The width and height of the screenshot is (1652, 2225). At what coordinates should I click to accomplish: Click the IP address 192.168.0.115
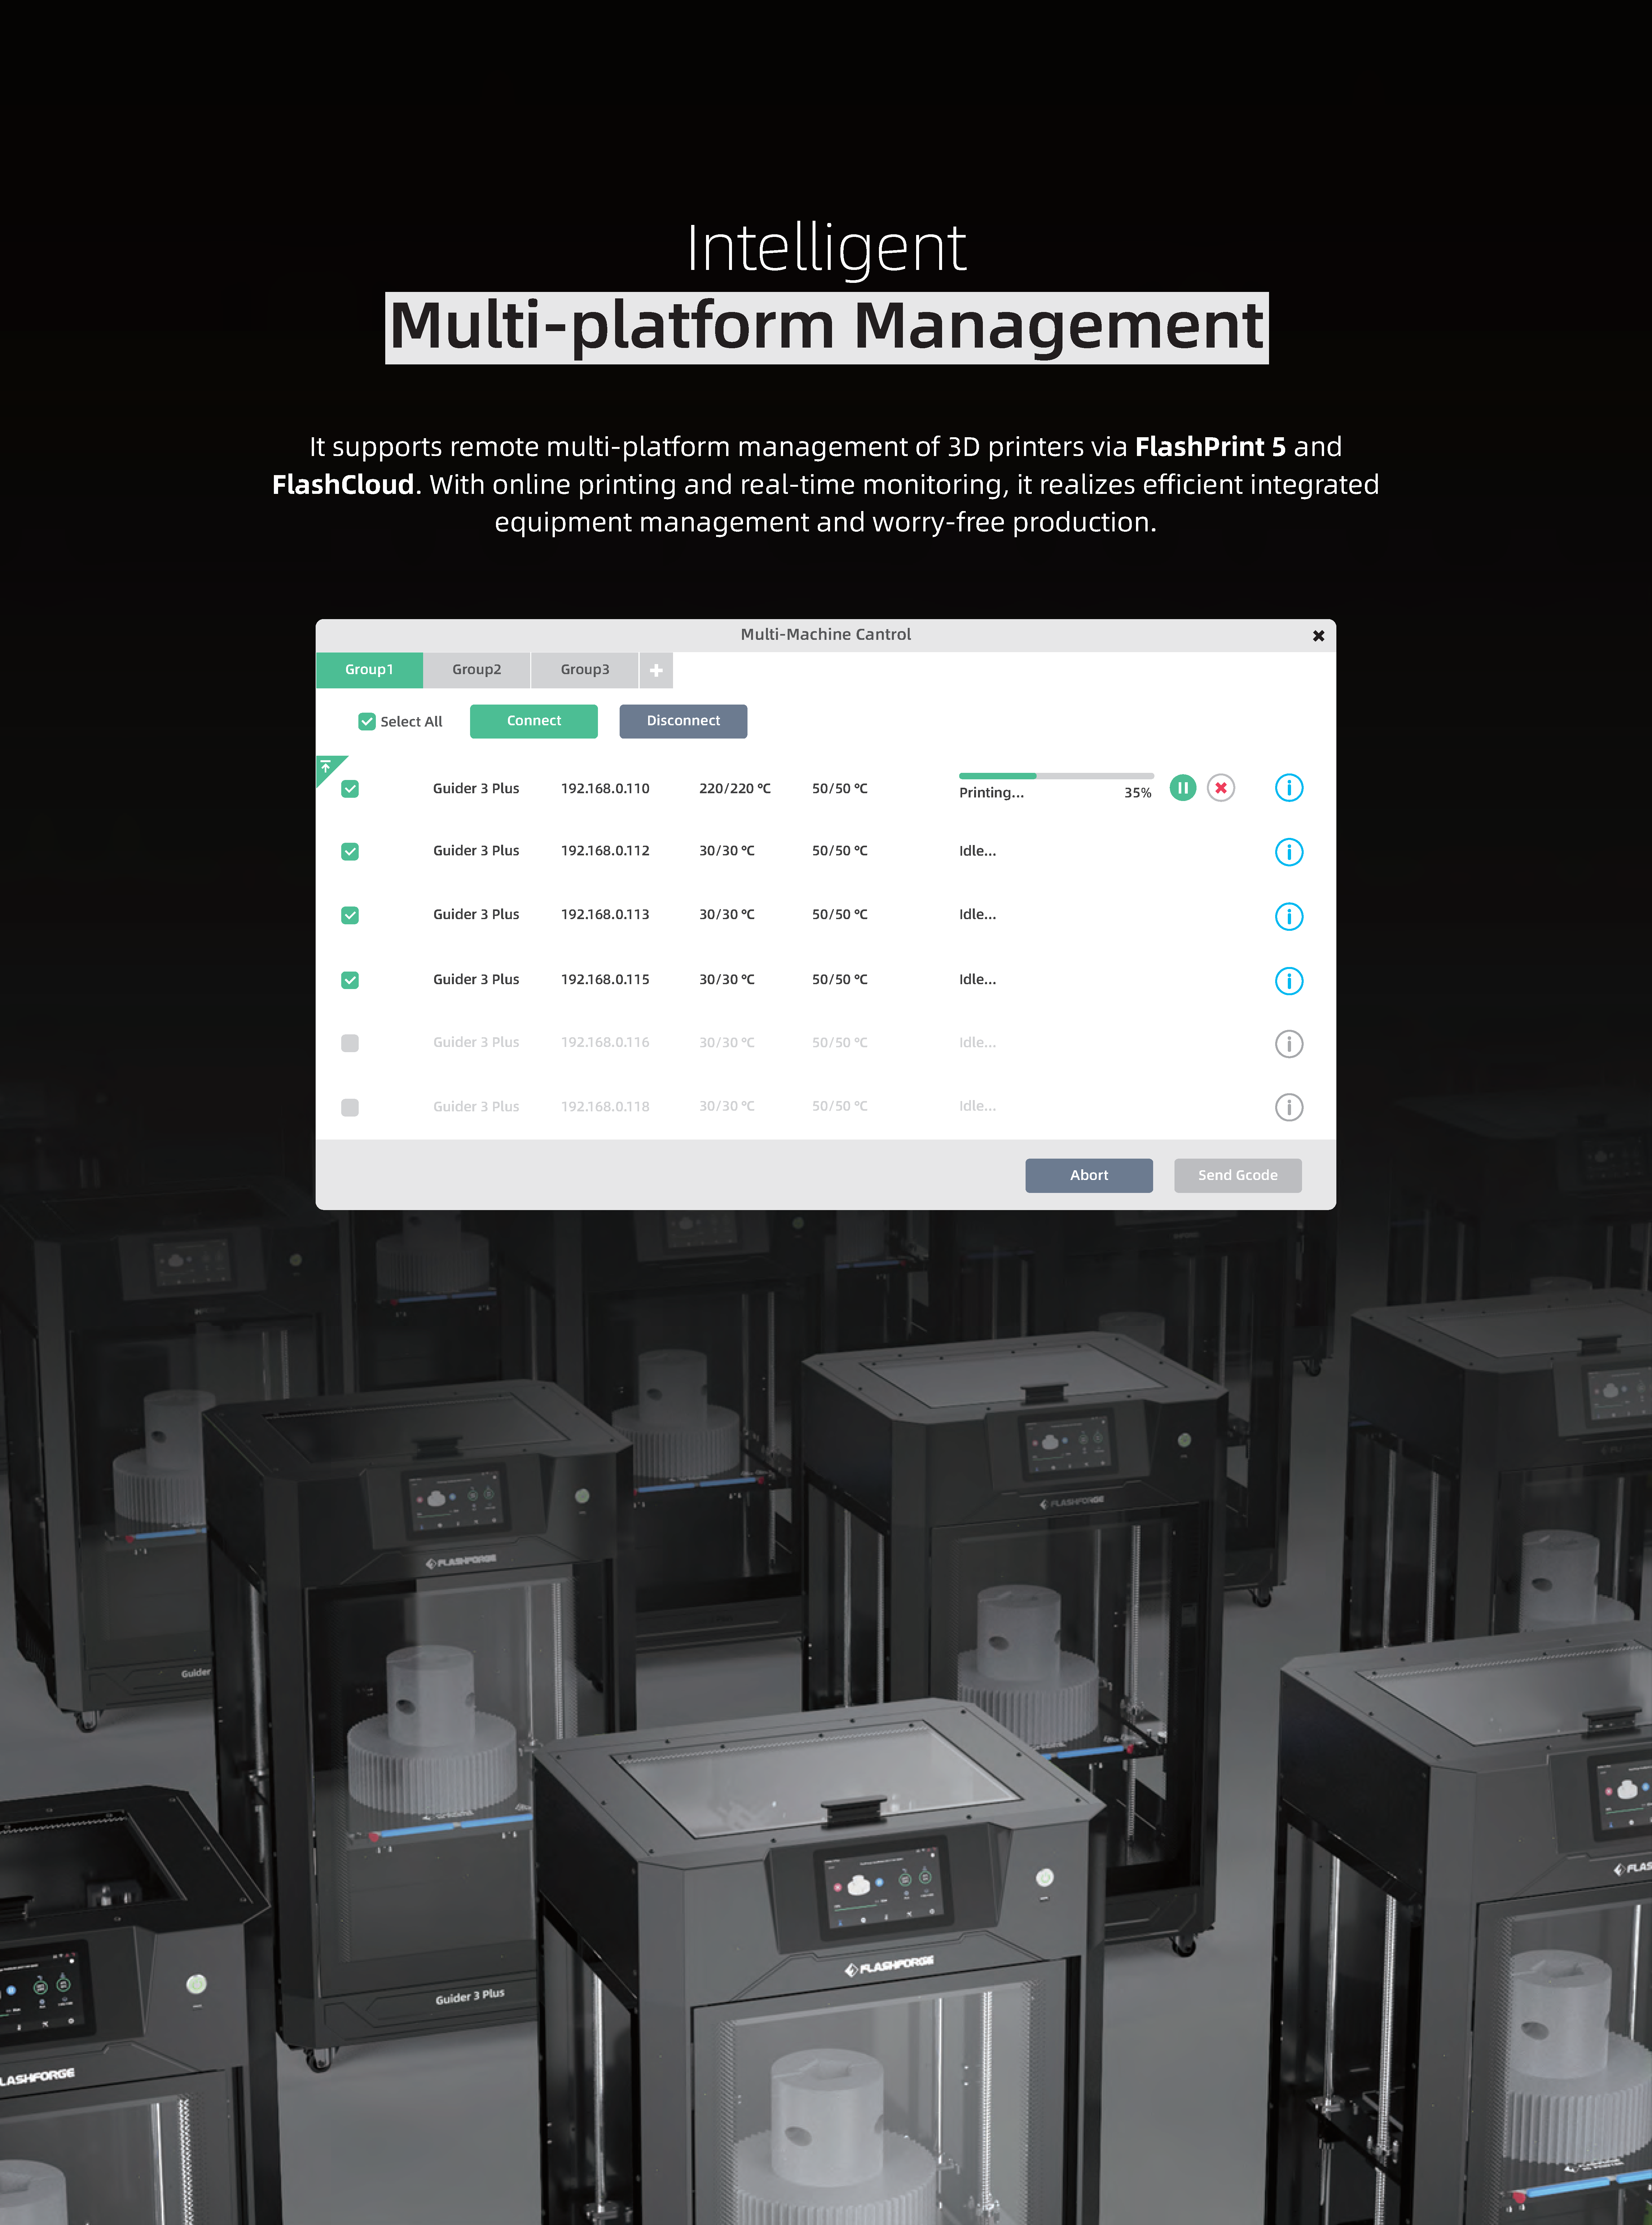click(x=605, y=980)
